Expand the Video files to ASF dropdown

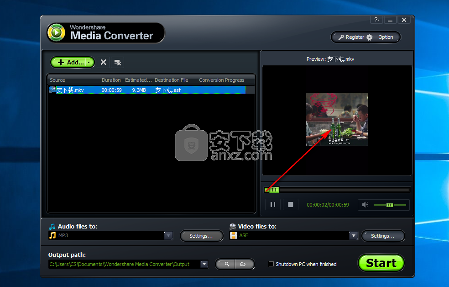pyautogui.click(x=353, y=235)
